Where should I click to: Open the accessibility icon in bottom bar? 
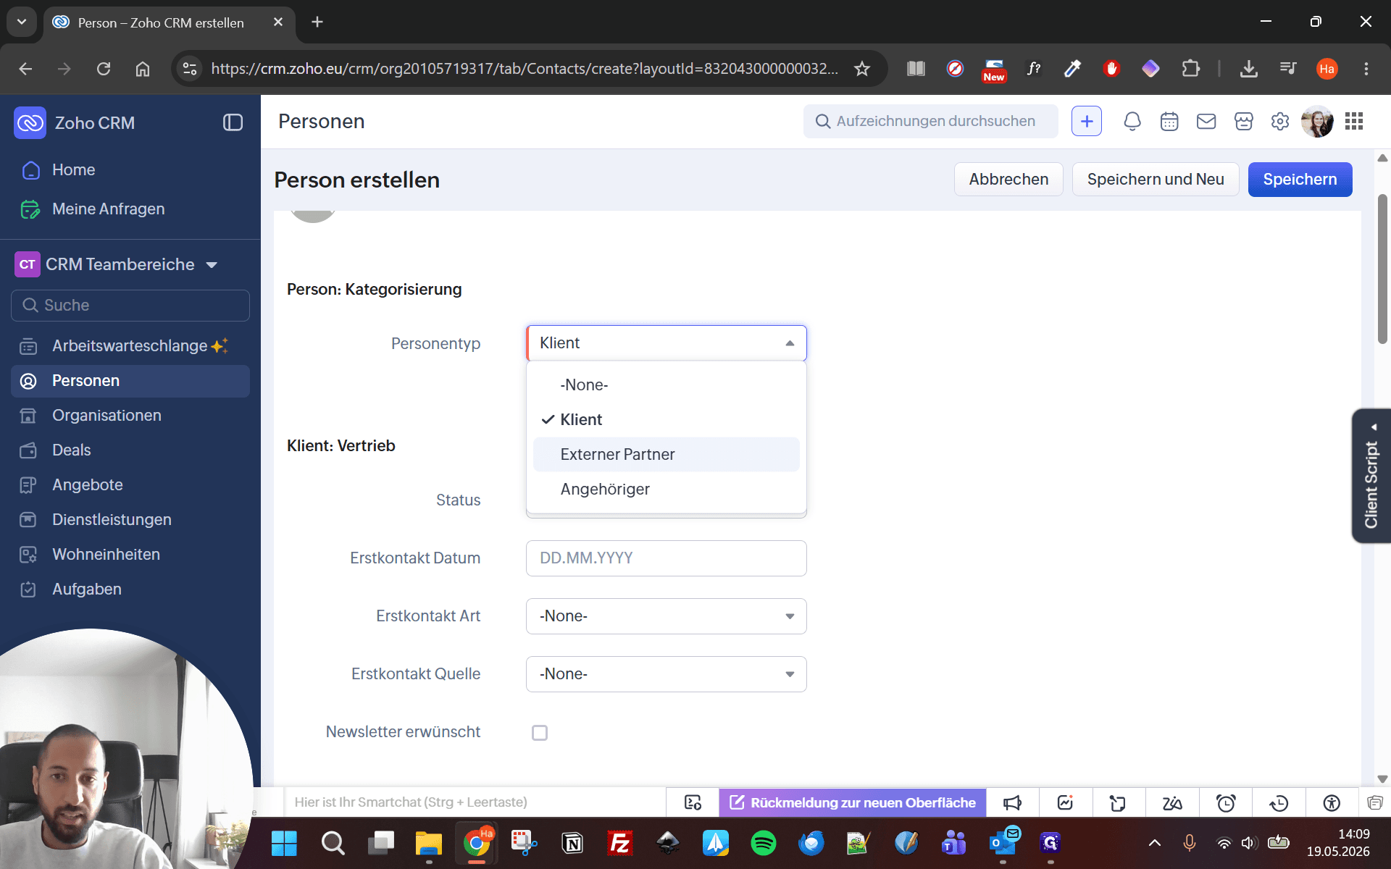tap(1332, 802)
